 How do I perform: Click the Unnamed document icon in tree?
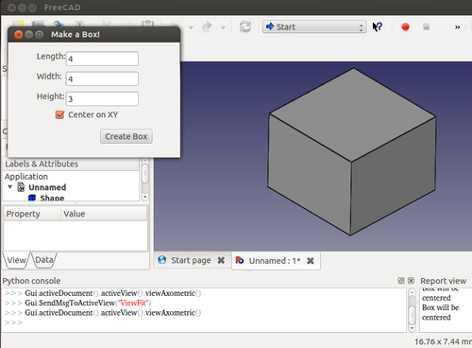(21, 187)
